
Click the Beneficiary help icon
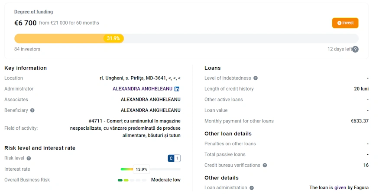(x=32, y=110)
